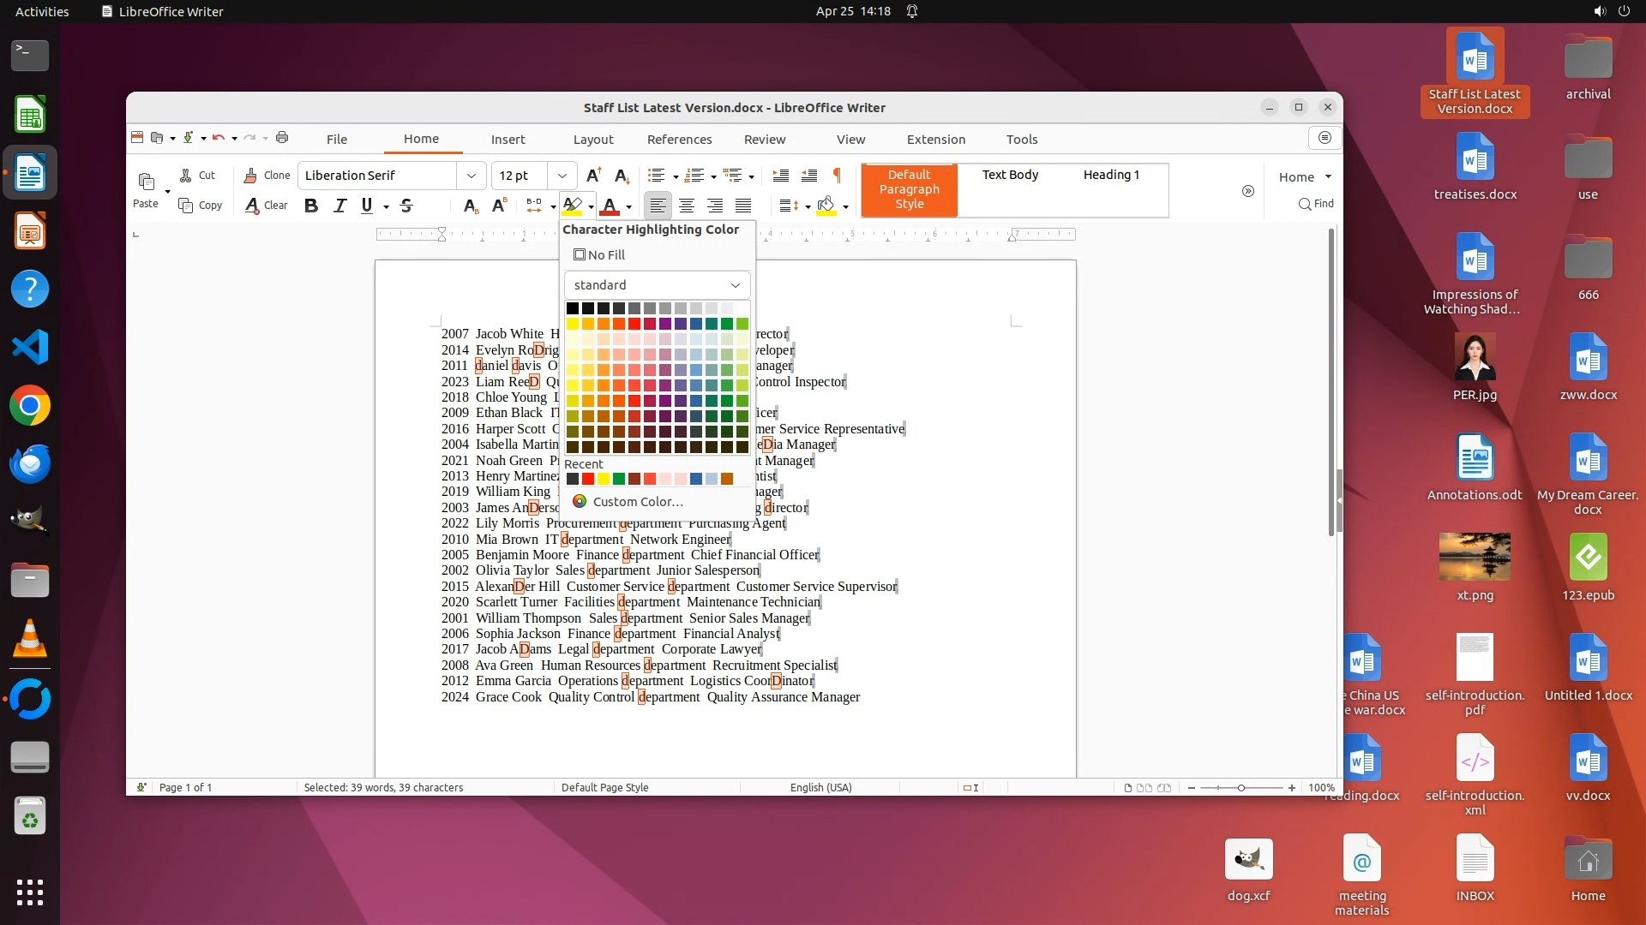
Task: Justify the paragraph text
Action: (743, 206)
